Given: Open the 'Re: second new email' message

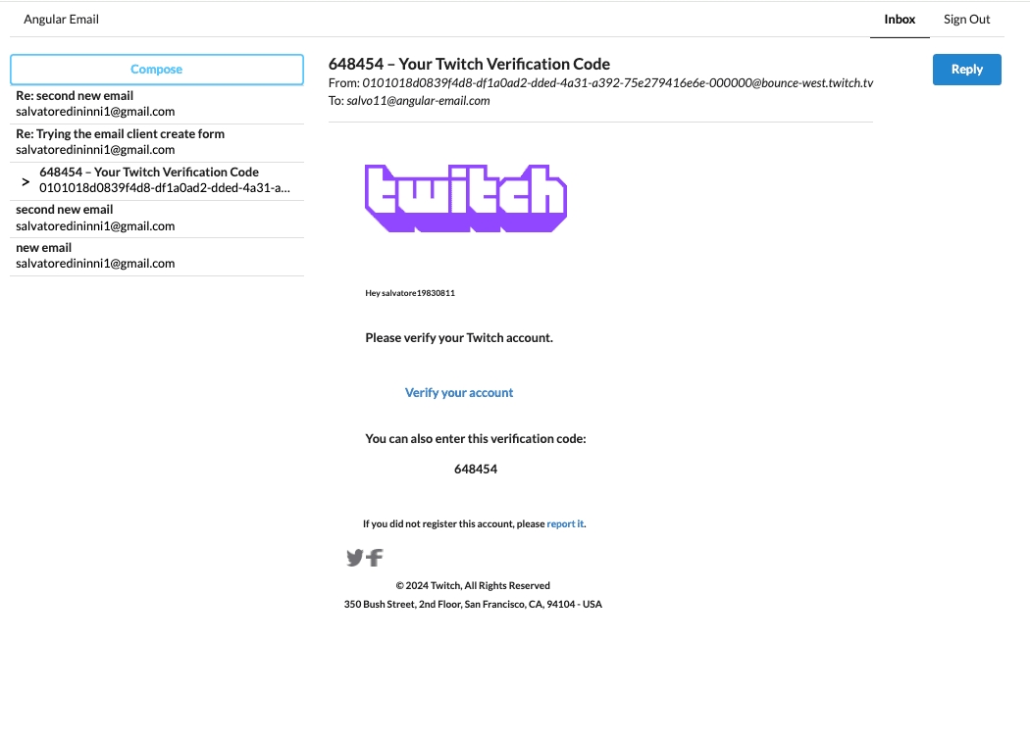Looking at the screenshot, I should point(157,104).
